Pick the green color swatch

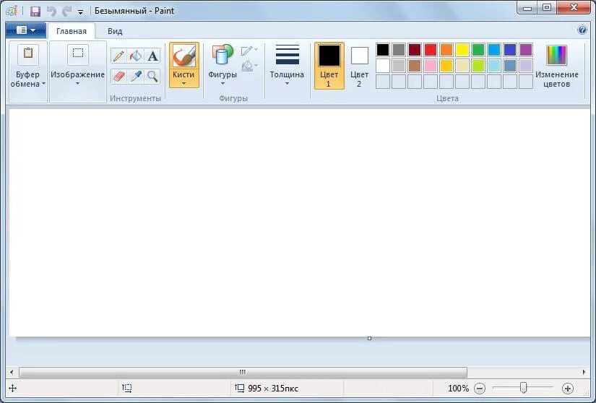pyautogui.click(x=478, y=50)
